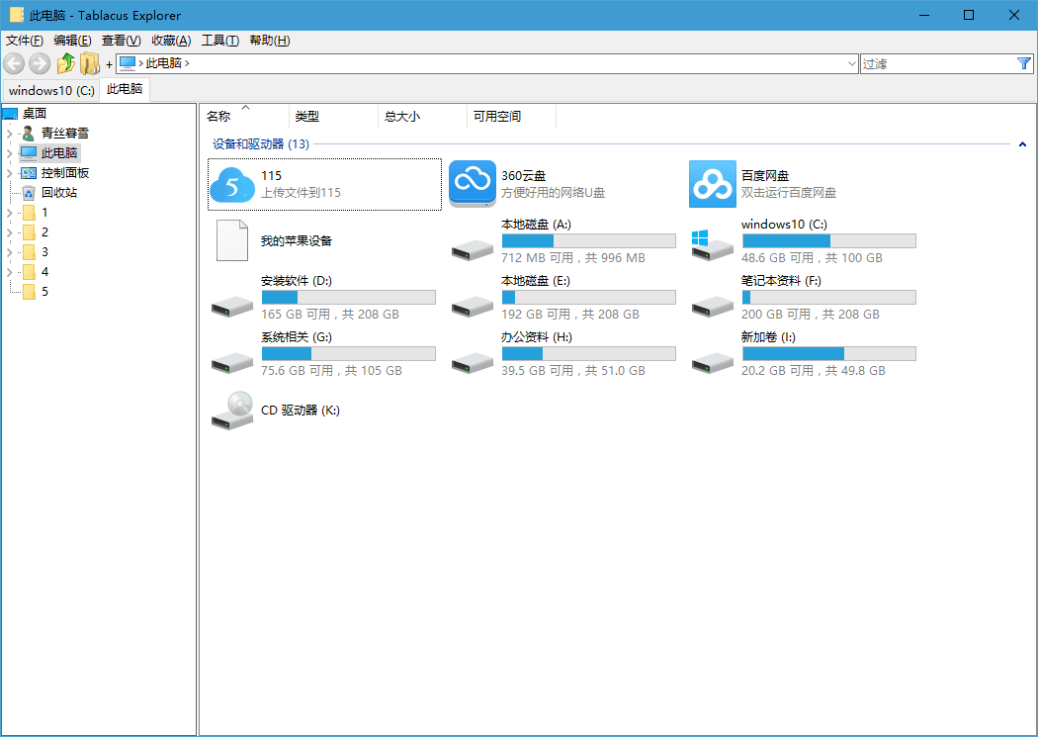Select 回收站 in the folder tree
Viewport: 1038px width, 737px height.
59,193
